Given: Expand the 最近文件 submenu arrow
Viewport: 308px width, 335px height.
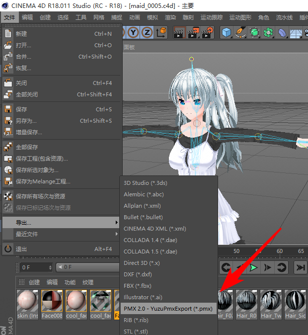Looking at the screenshot, I should coord(116,234).
